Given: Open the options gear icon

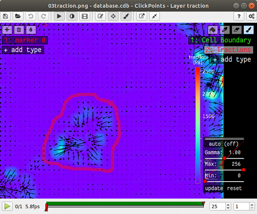Looking at the screenshot, I should (251, 16).
